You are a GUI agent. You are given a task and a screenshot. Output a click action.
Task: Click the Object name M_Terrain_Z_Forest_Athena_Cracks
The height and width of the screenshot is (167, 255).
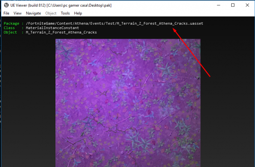[x=61, y=32]
